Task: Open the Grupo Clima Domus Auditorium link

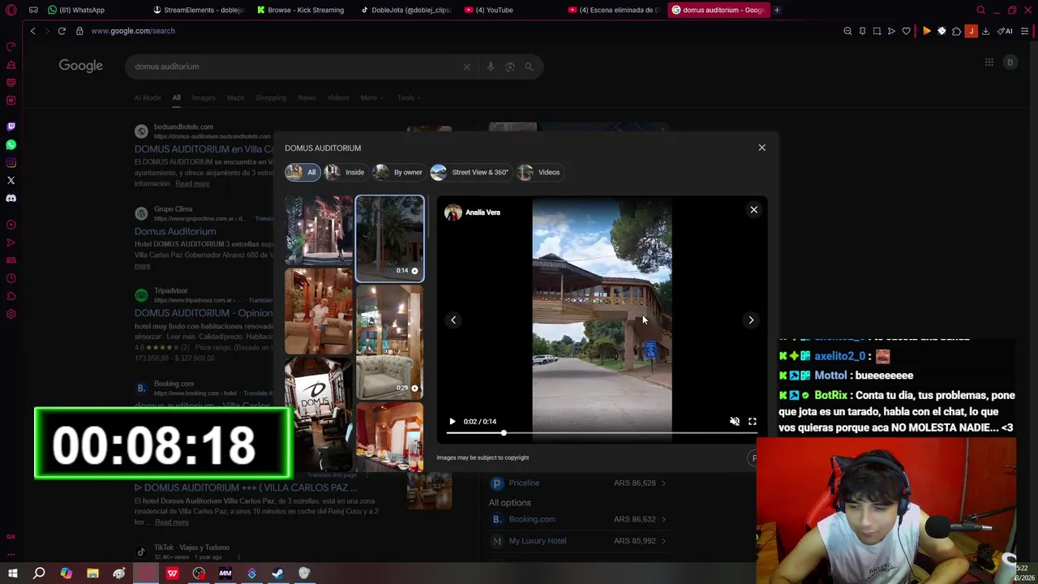Action: point(175,231)
